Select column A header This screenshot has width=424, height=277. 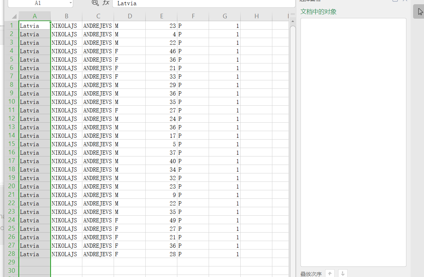(x=34, y=16)
